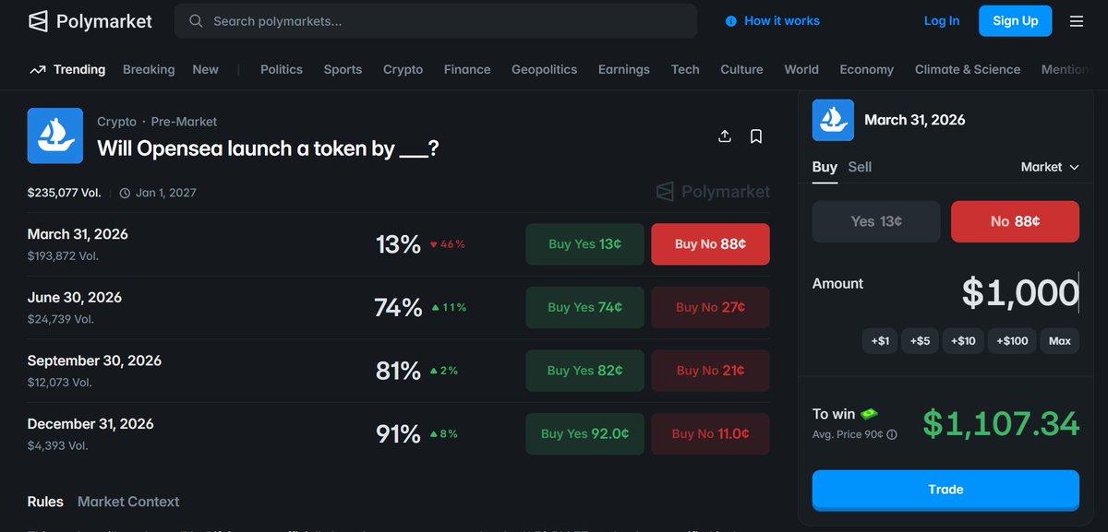Click the search magnifier icon
1108x532 pixels.
pyautogui.click(x=196, y=21)
